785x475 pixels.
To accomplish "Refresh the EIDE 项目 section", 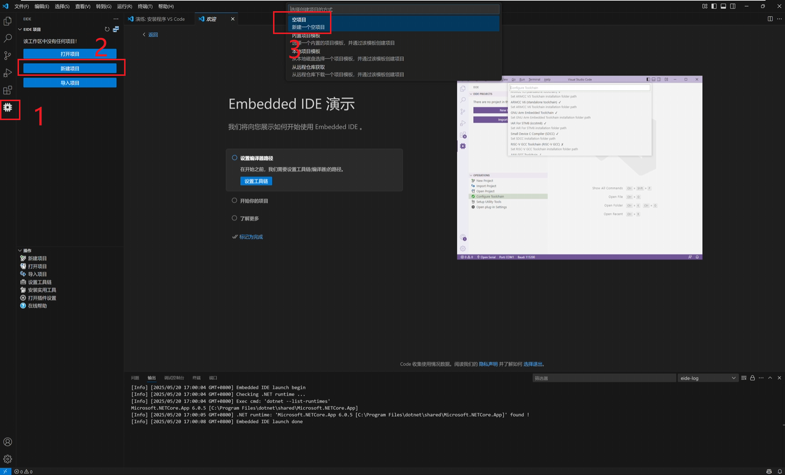I will 107,29.
